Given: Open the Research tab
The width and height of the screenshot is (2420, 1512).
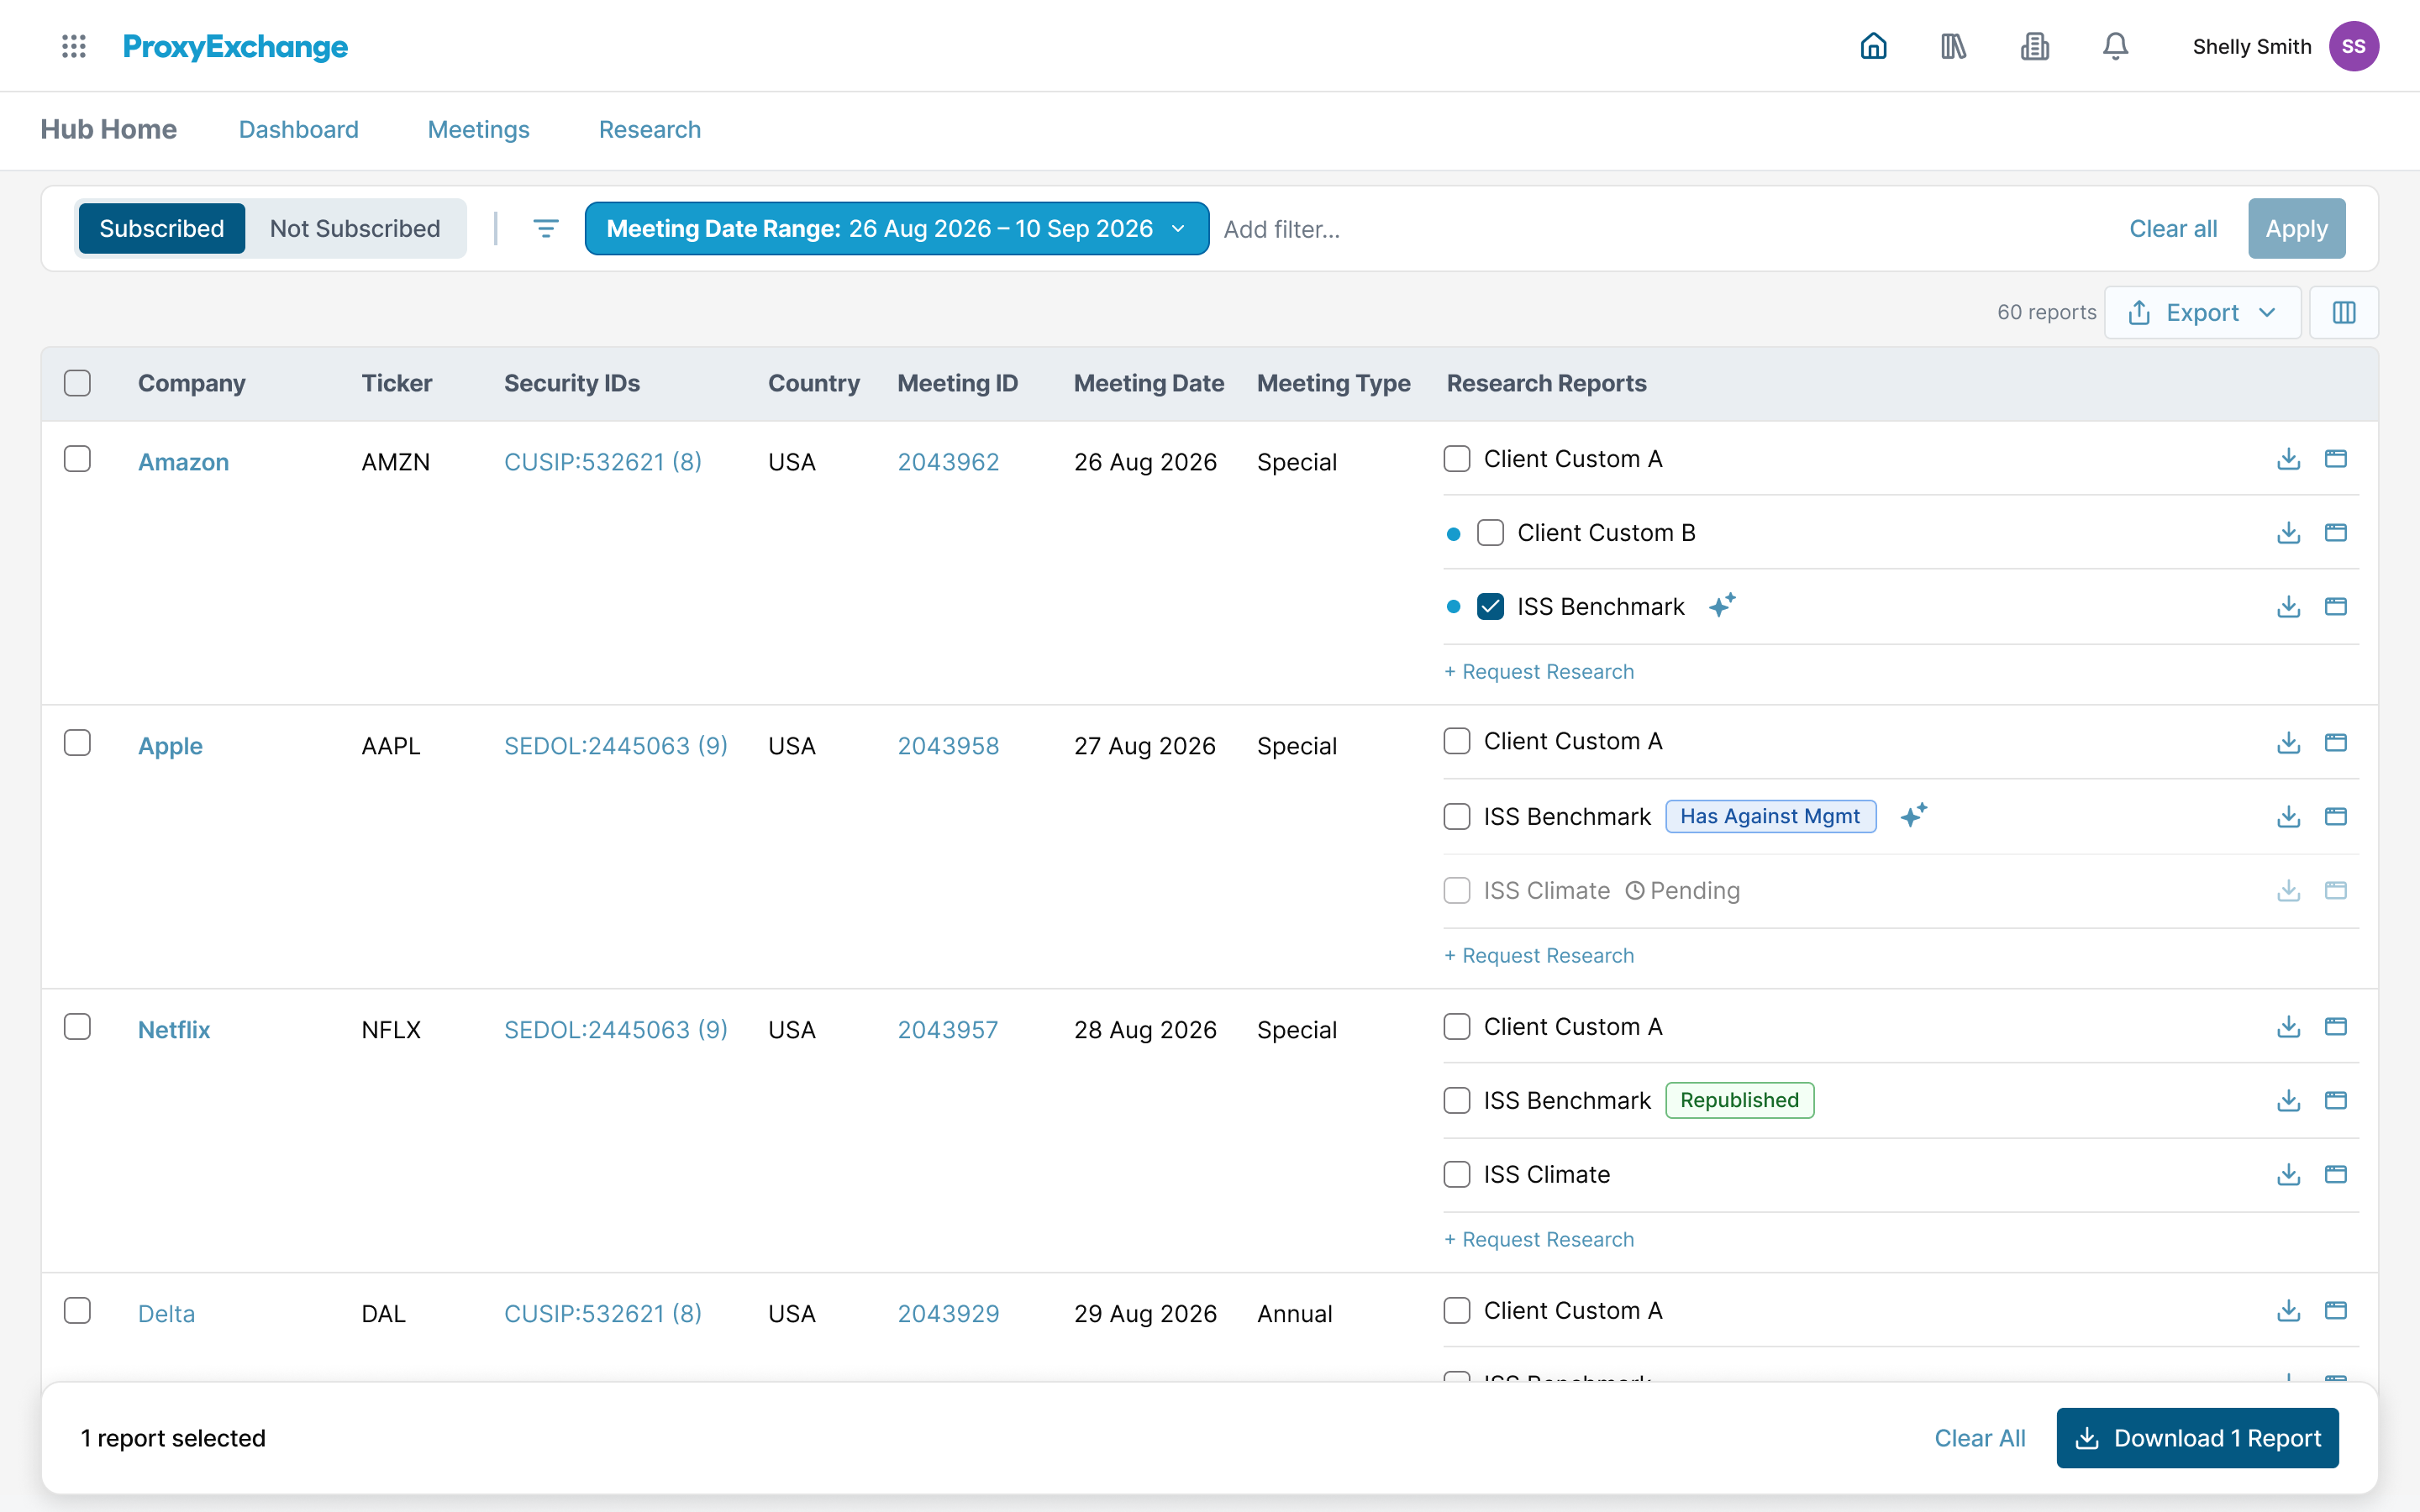Looking at the screenshot, I should pyautogui.click(x=649, y=130).
